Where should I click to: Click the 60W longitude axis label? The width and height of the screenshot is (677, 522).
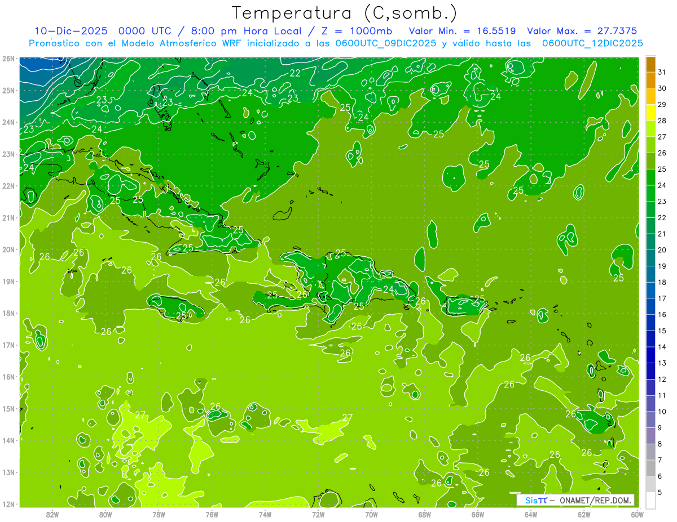(637, 514)
